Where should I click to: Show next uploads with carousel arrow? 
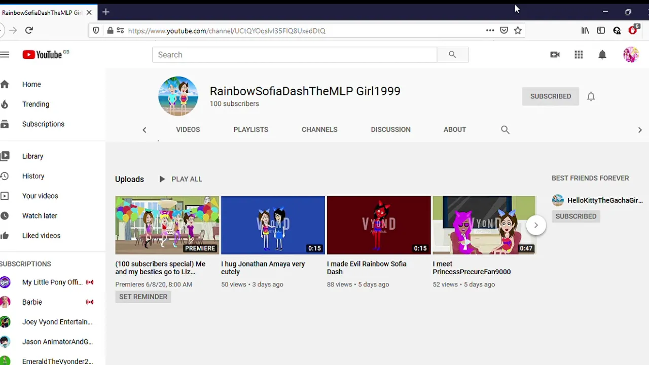(536, 225)
